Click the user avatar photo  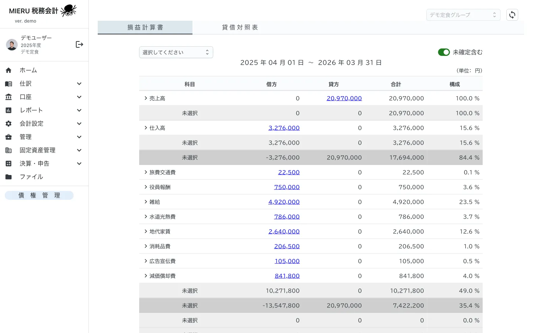pos(12,45)
